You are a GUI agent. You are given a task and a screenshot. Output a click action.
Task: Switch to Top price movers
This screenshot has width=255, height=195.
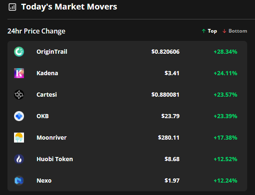[209, 31]
